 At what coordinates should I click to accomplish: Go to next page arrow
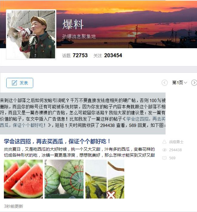point(194,82)
